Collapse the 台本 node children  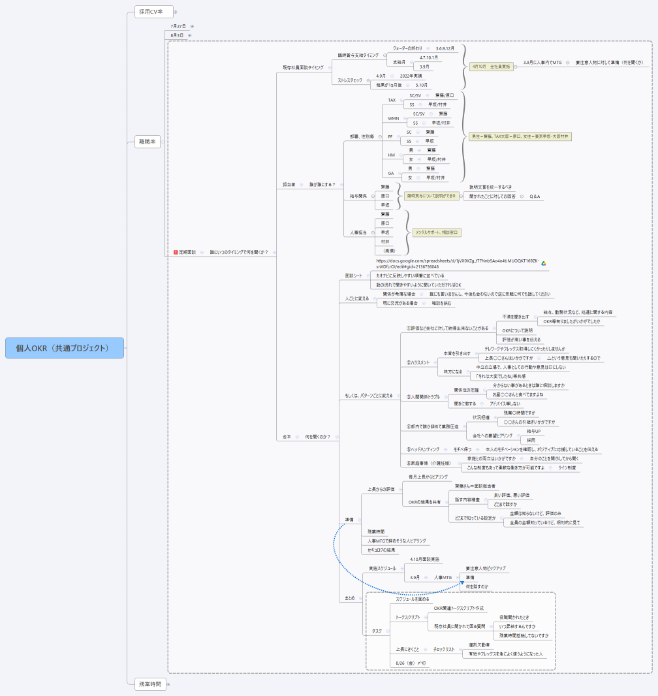pyautogui.click(x=297, y=437)
